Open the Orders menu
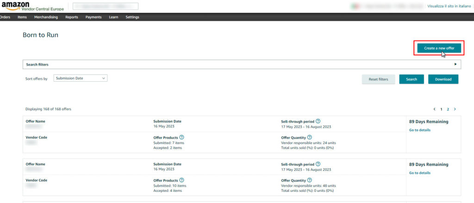This screenshot has height=203, width=474. (x=5, y=17)
